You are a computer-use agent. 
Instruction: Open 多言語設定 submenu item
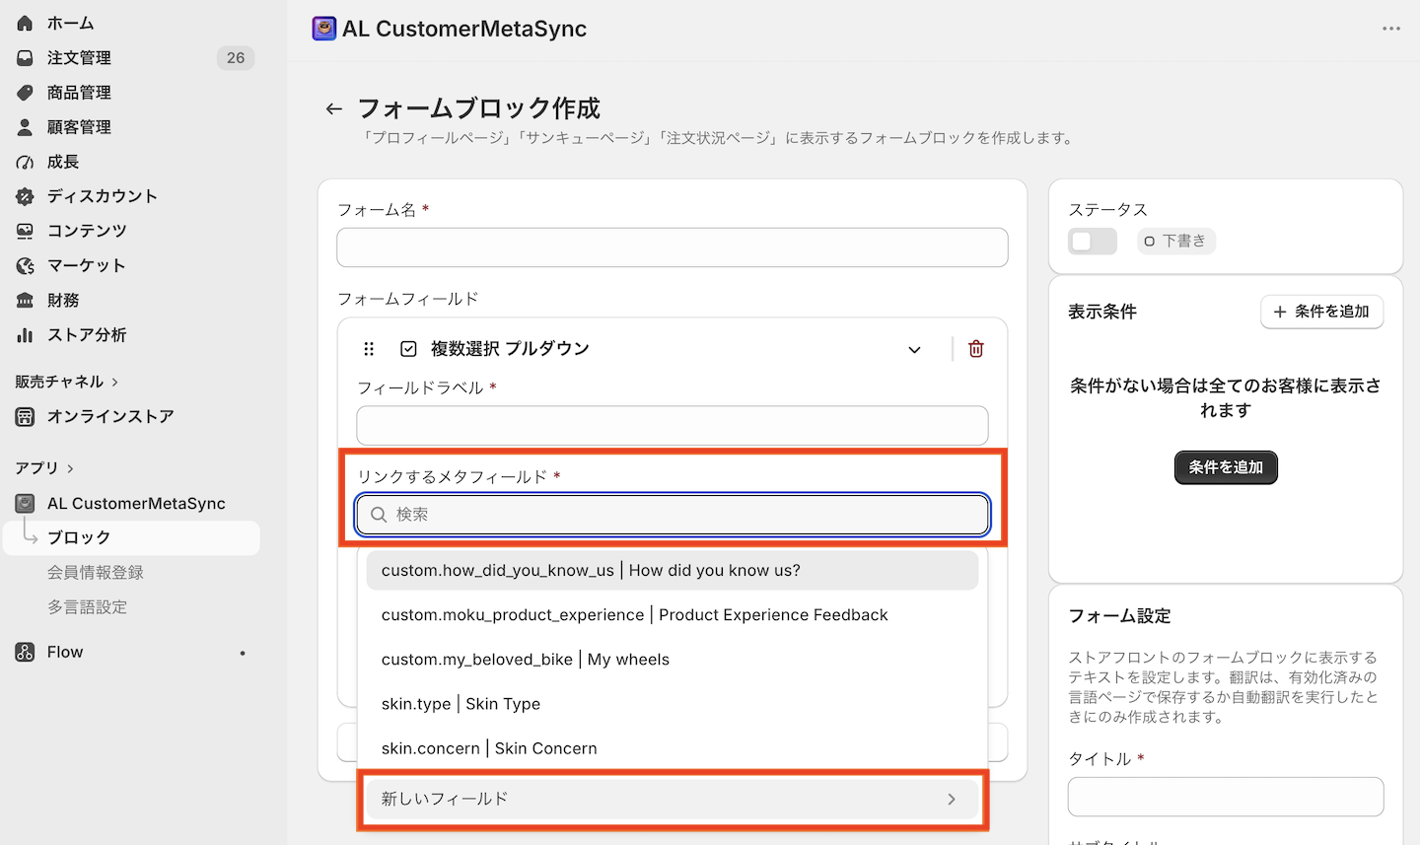point(88,607)
